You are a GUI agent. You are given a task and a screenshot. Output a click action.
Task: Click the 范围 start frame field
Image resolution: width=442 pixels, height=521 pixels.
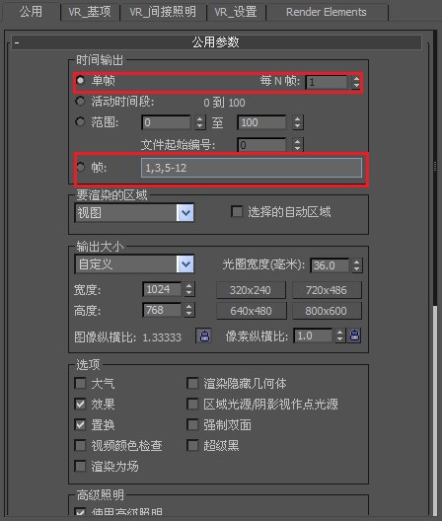[x=166, y=122]
